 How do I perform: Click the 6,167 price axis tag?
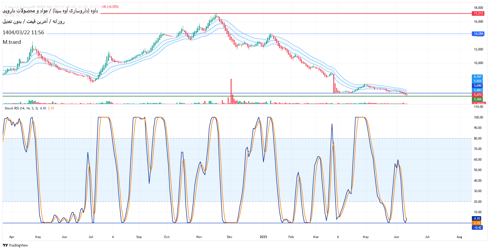[x=477, y=77]
